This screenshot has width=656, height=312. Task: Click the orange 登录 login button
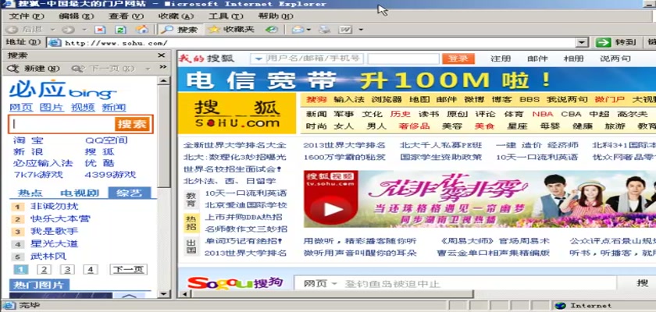458,58
